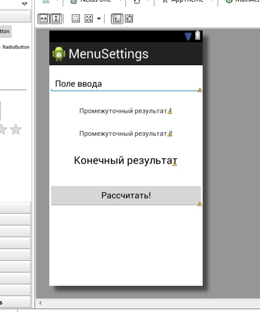Open the AppTheme theme dropdown
Screen dimensions: 260x312
[x=188, y=1]
